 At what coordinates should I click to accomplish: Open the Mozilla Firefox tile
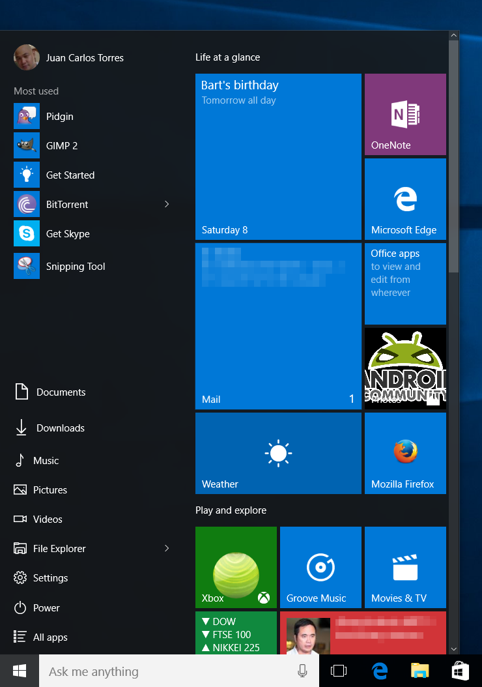[405, 453]
